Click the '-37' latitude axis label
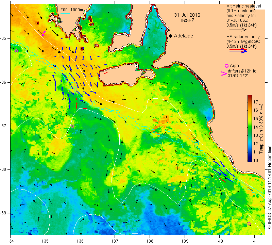Image resolution: width=272 pixels, height=245 pixels. (x=3, y=126)
